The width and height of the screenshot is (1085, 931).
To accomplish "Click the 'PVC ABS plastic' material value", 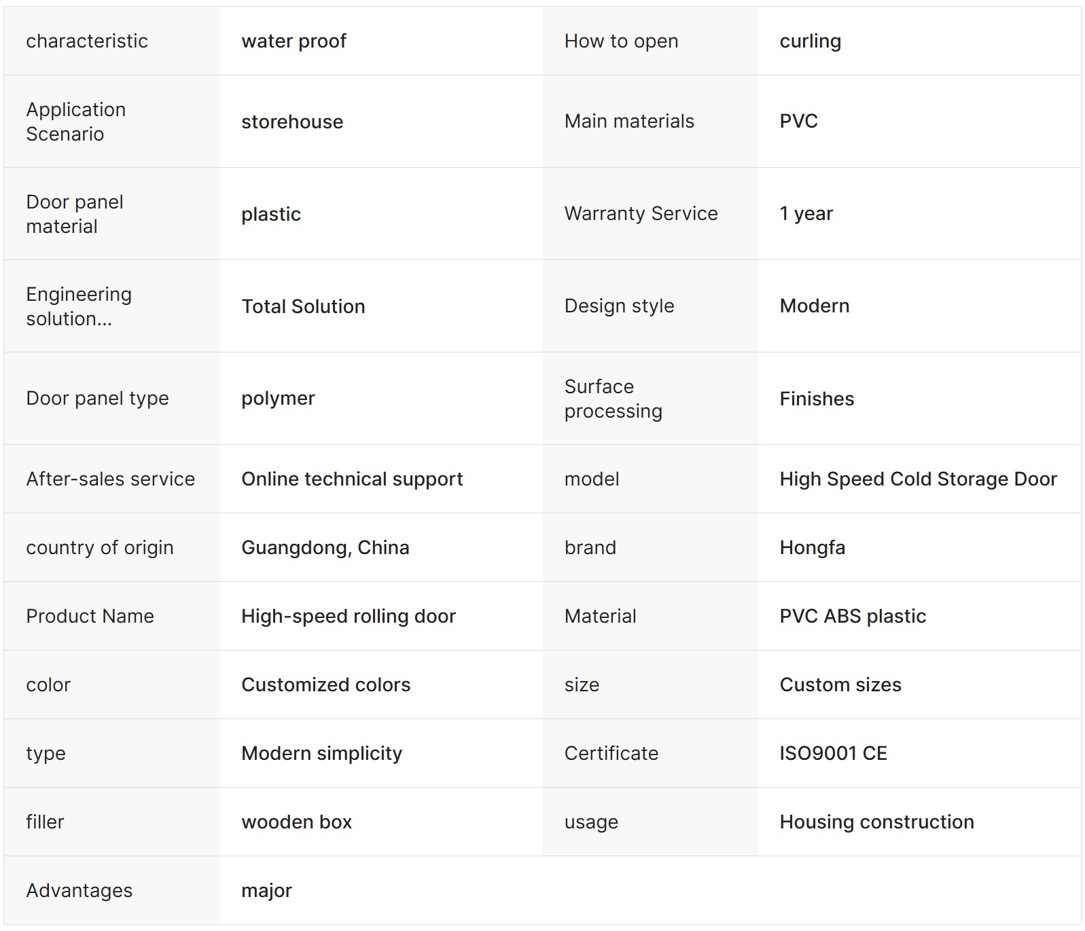I will (853, 617).
